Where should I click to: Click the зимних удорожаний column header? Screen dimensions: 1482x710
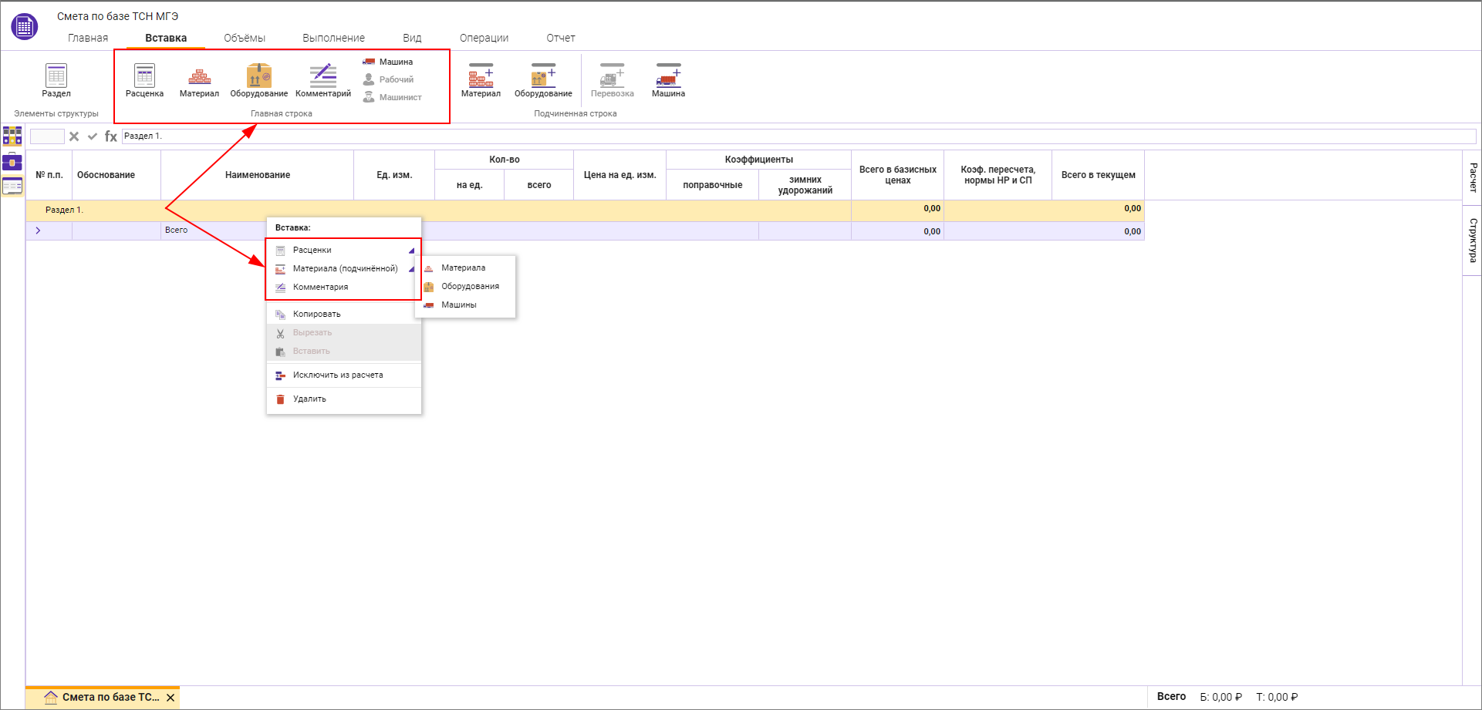805,185
